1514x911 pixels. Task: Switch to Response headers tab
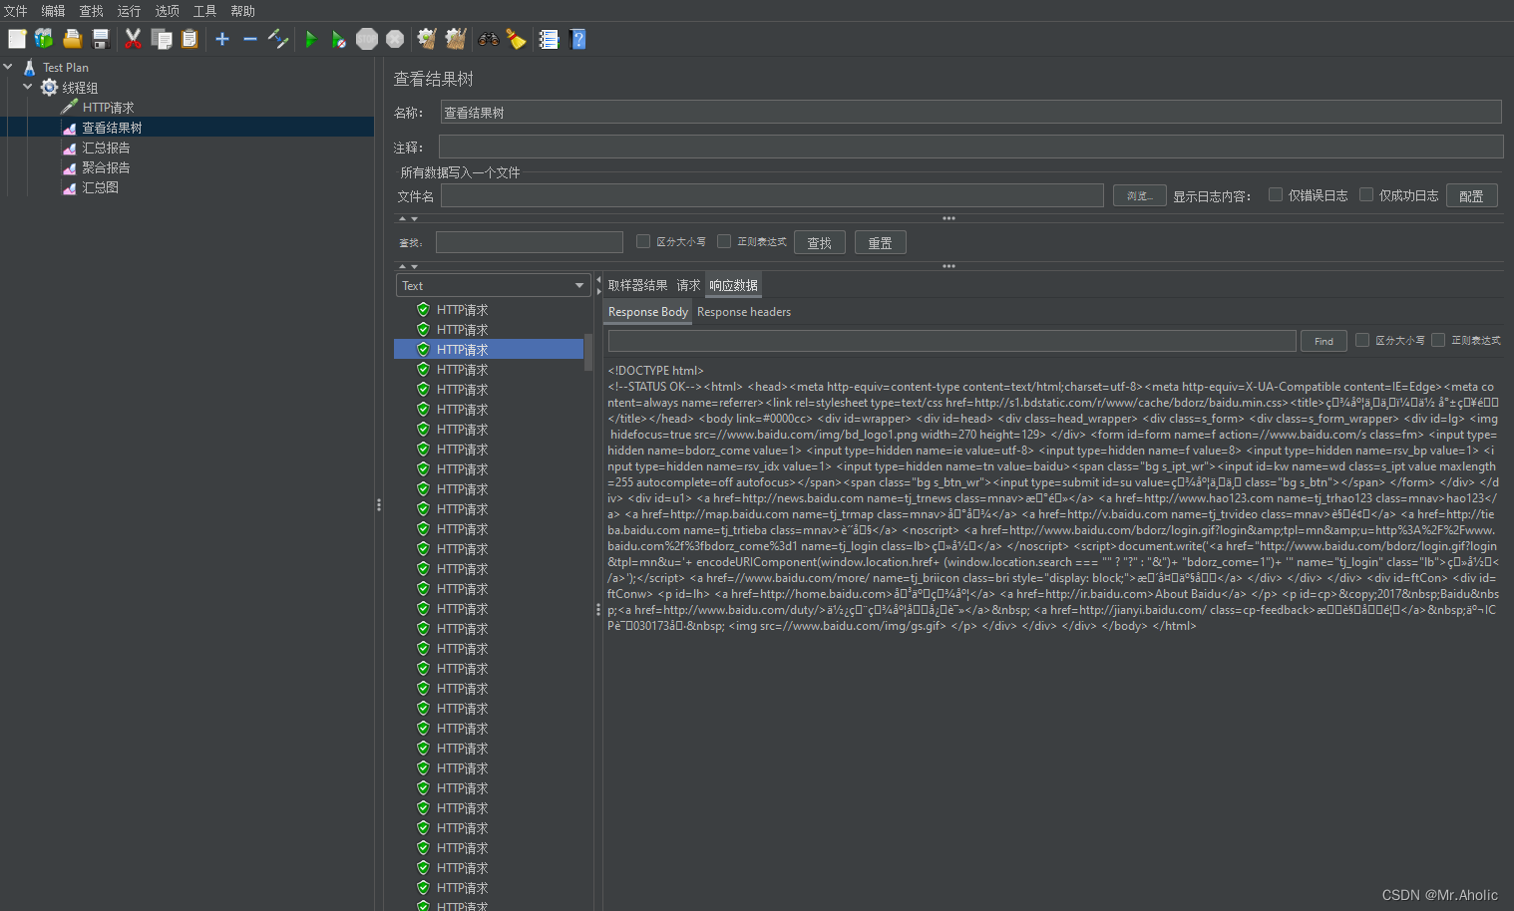tap(744, 312)
